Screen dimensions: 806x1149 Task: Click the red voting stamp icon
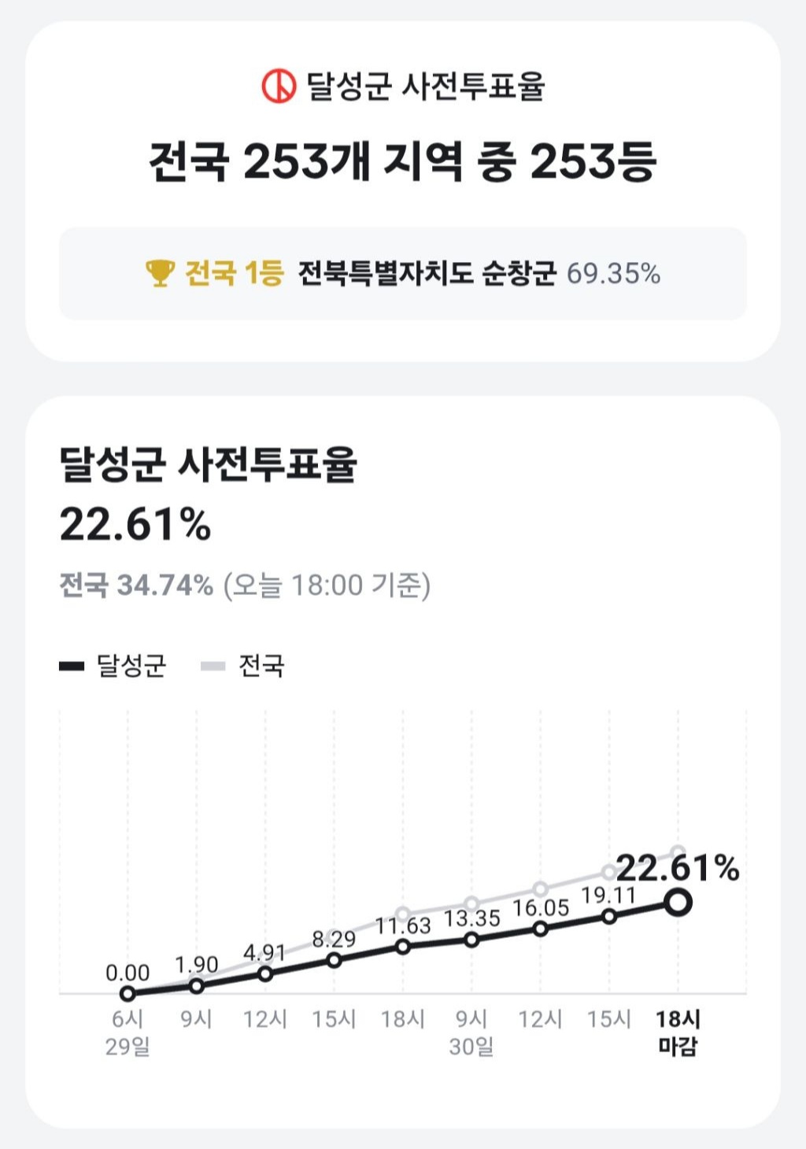[x=279, y=86]
